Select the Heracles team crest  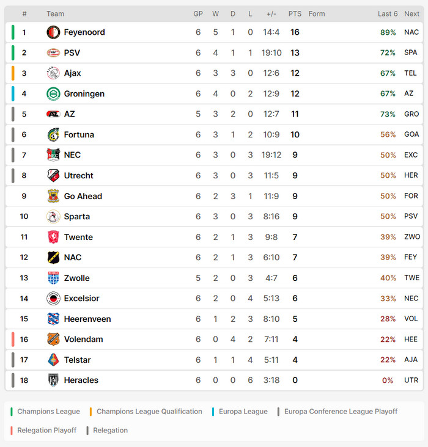53,380
